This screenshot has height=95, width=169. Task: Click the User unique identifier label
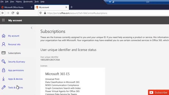click(49, 57)
